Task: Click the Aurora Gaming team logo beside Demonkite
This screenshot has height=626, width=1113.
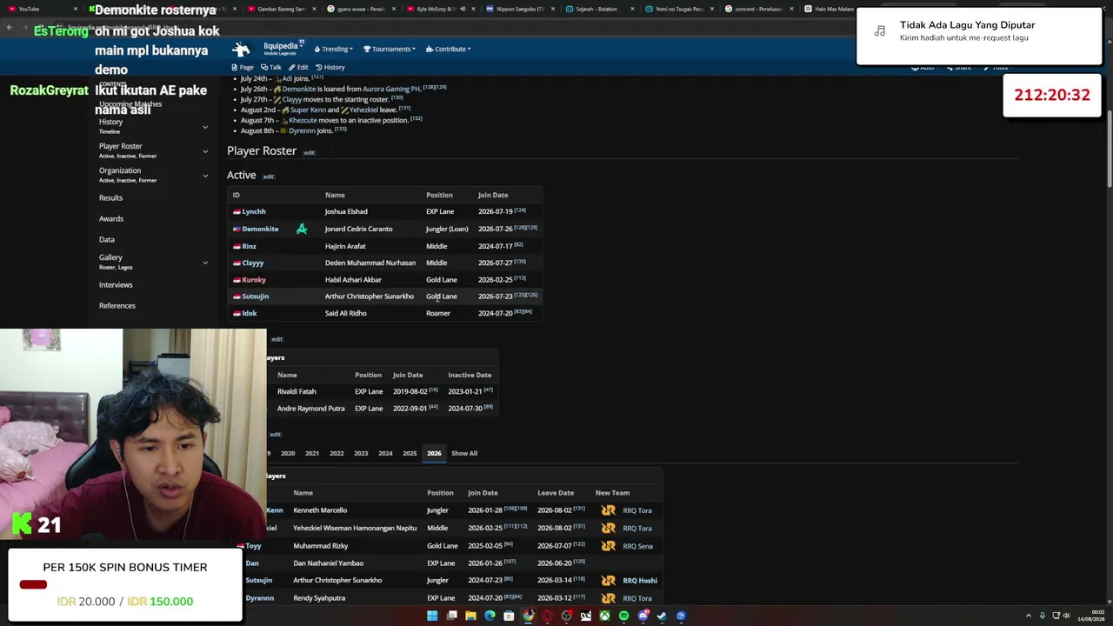Action: 302,229
